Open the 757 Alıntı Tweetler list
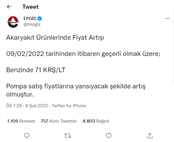The height and width of the screenshot is (142, 174). pyautogui.click(x=59, y=121)
